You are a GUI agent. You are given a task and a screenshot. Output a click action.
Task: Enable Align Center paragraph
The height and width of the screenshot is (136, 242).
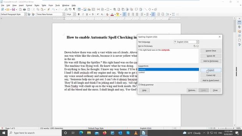(x=129, y=14)
